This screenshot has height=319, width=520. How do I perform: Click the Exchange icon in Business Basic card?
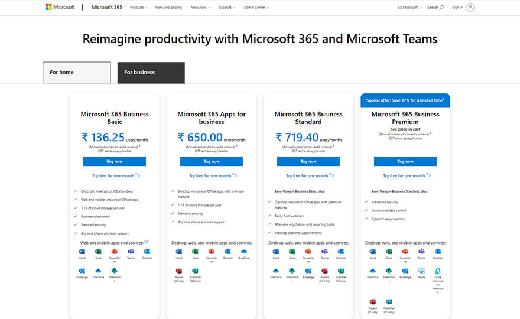[82, 271]
